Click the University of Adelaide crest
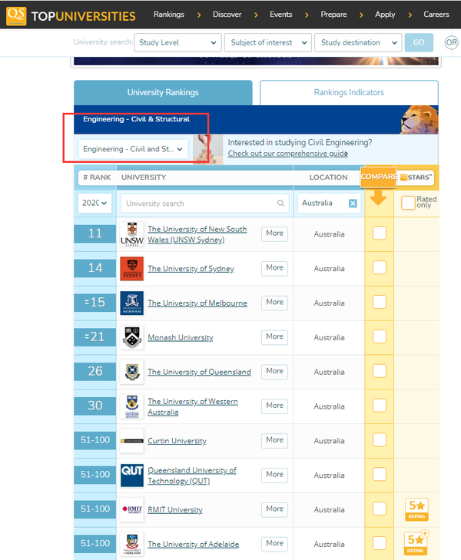The width and height of the screenshot is (461, 560). coord(131,544)
